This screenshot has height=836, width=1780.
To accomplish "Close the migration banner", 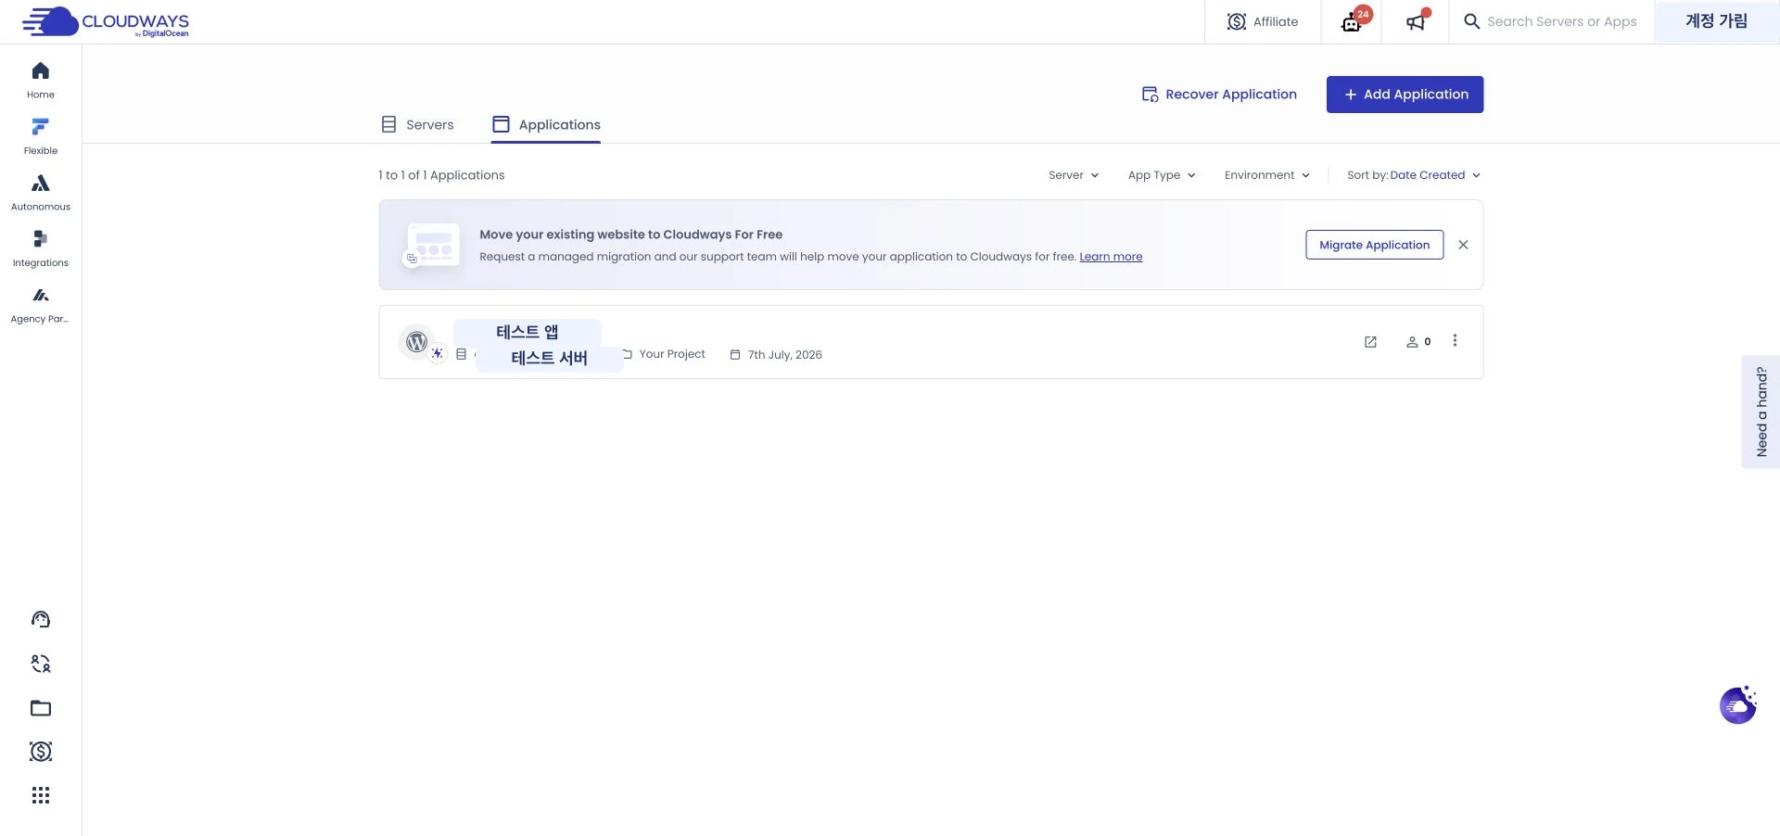I will (1463, 245).
